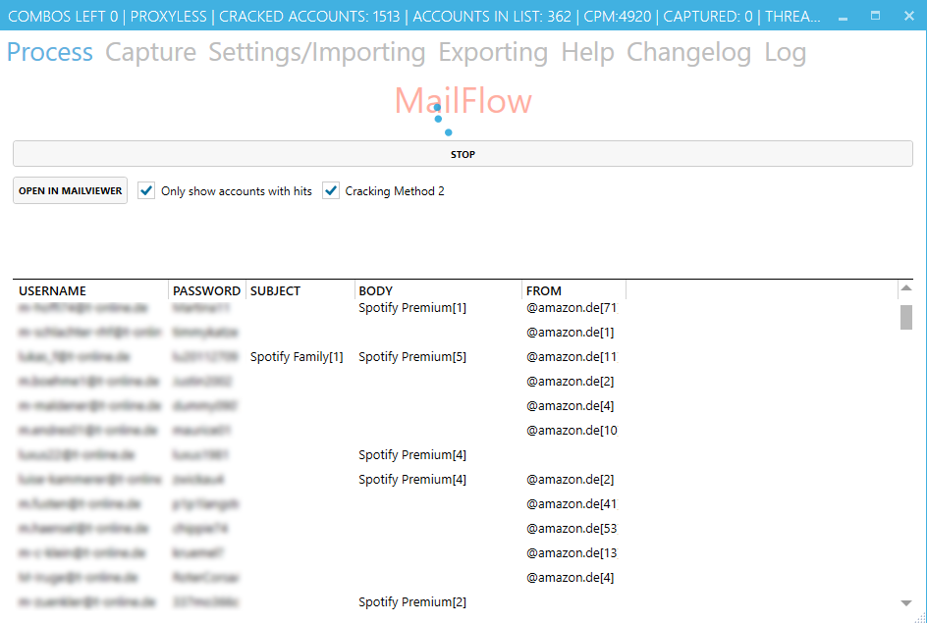Image resolution: width=927 pixels, height=623 pixels.
Task: Sort by the FROM column header
Action: (544, 290)
